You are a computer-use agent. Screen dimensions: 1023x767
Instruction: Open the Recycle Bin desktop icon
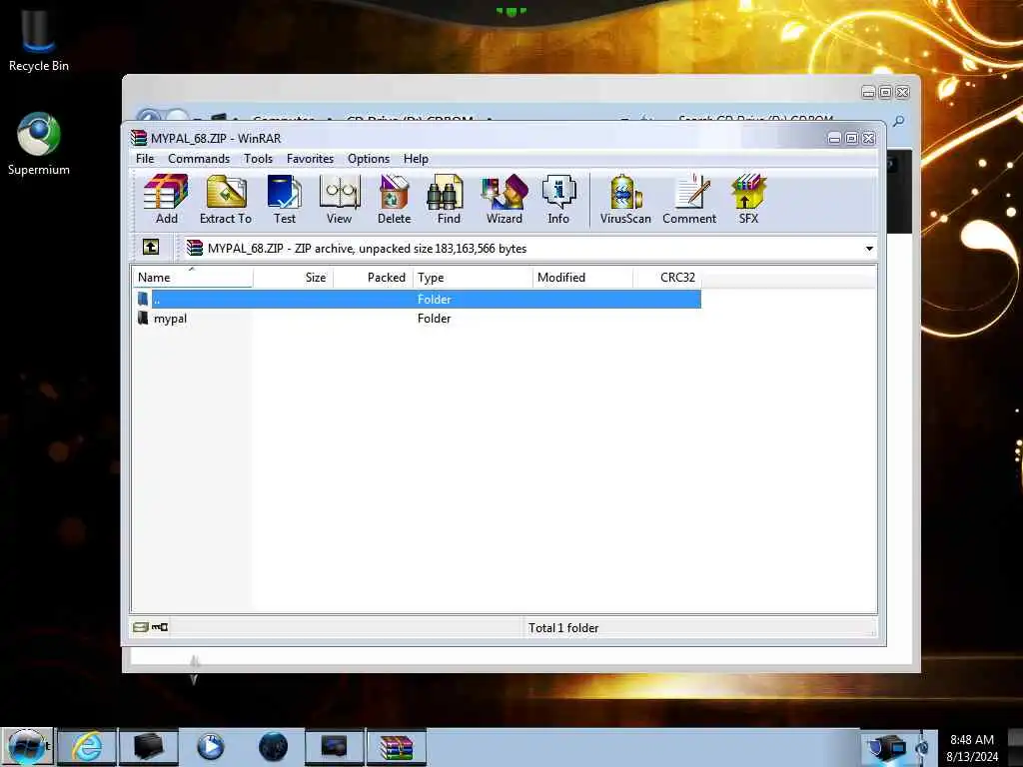(x=39, y=39)
